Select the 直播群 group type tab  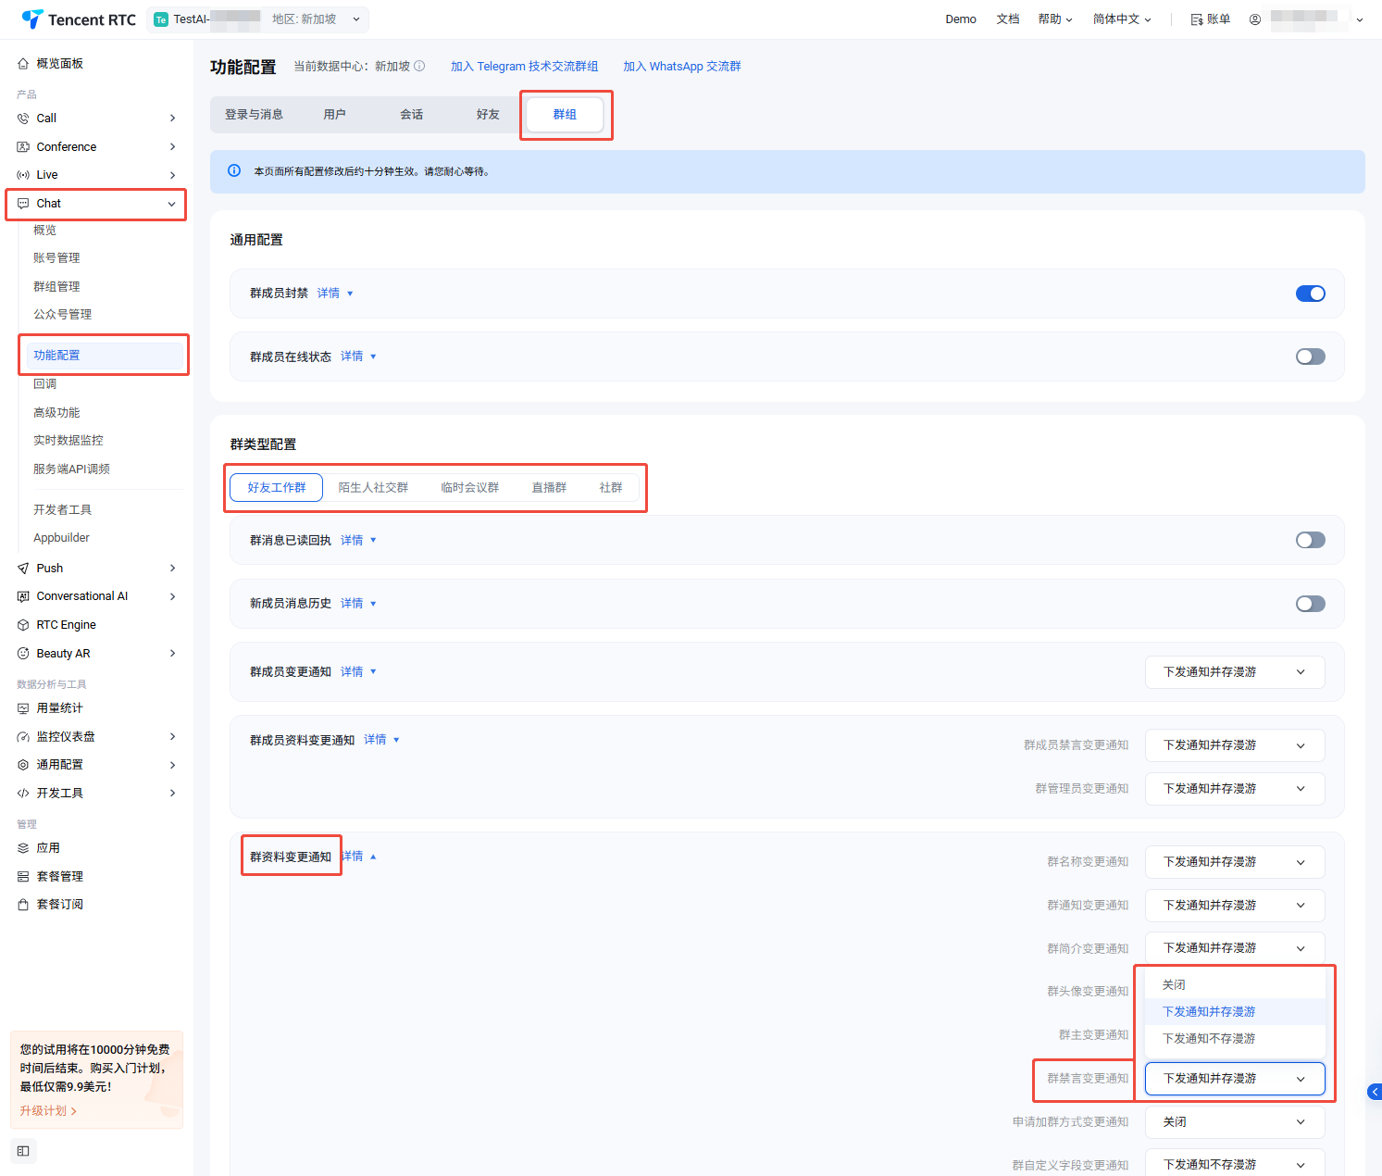click(x=549, y=488)
